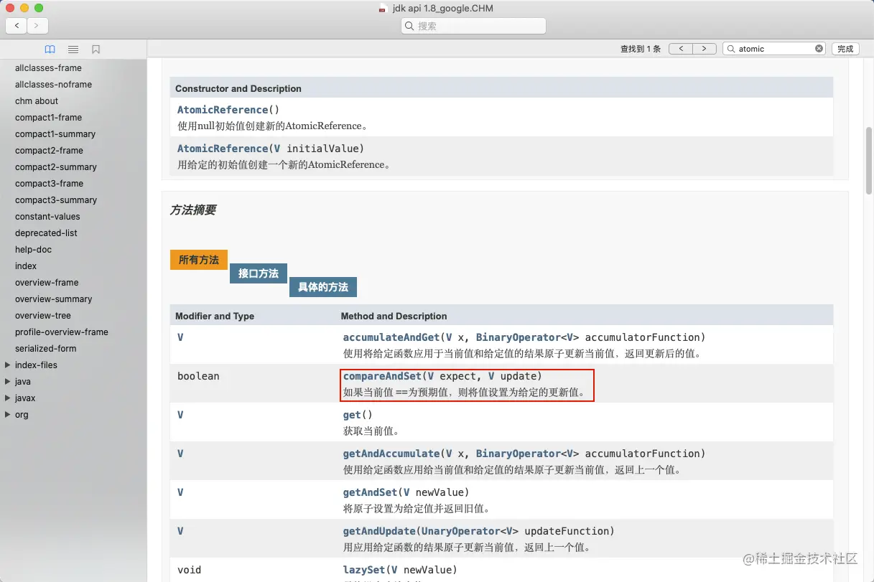Viewport: 874px width, 582px height.
Task: Select overview-summary in sidebar
Action: pos(54,299)
